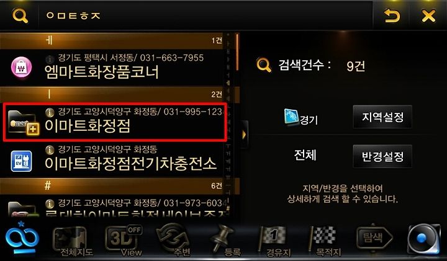The width and height of the screenshot is (447, 261).
Task: Set as 목적지 destination flag
Action: pyautogui.click(x=325, y=240)
